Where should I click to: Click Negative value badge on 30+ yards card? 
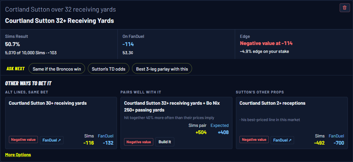24,139
